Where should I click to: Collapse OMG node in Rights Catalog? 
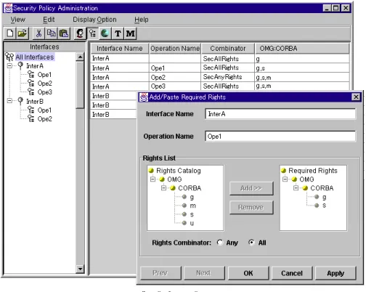pos(152,179)
